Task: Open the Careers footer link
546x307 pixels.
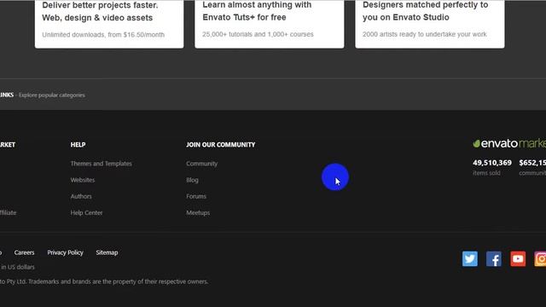Action: pyautogui.click(x=24, y=252)
